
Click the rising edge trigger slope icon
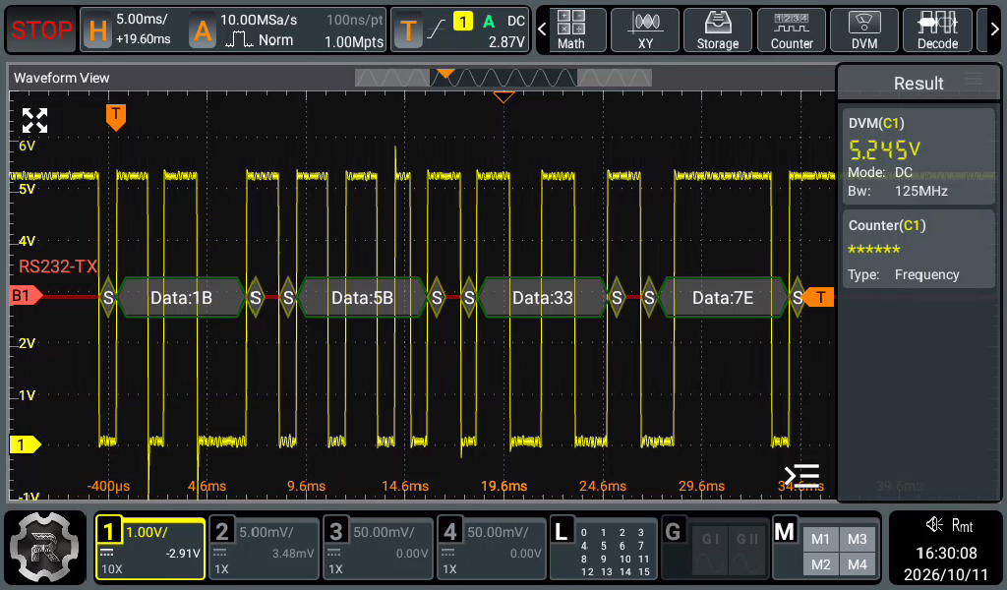(x=436, y=29)
